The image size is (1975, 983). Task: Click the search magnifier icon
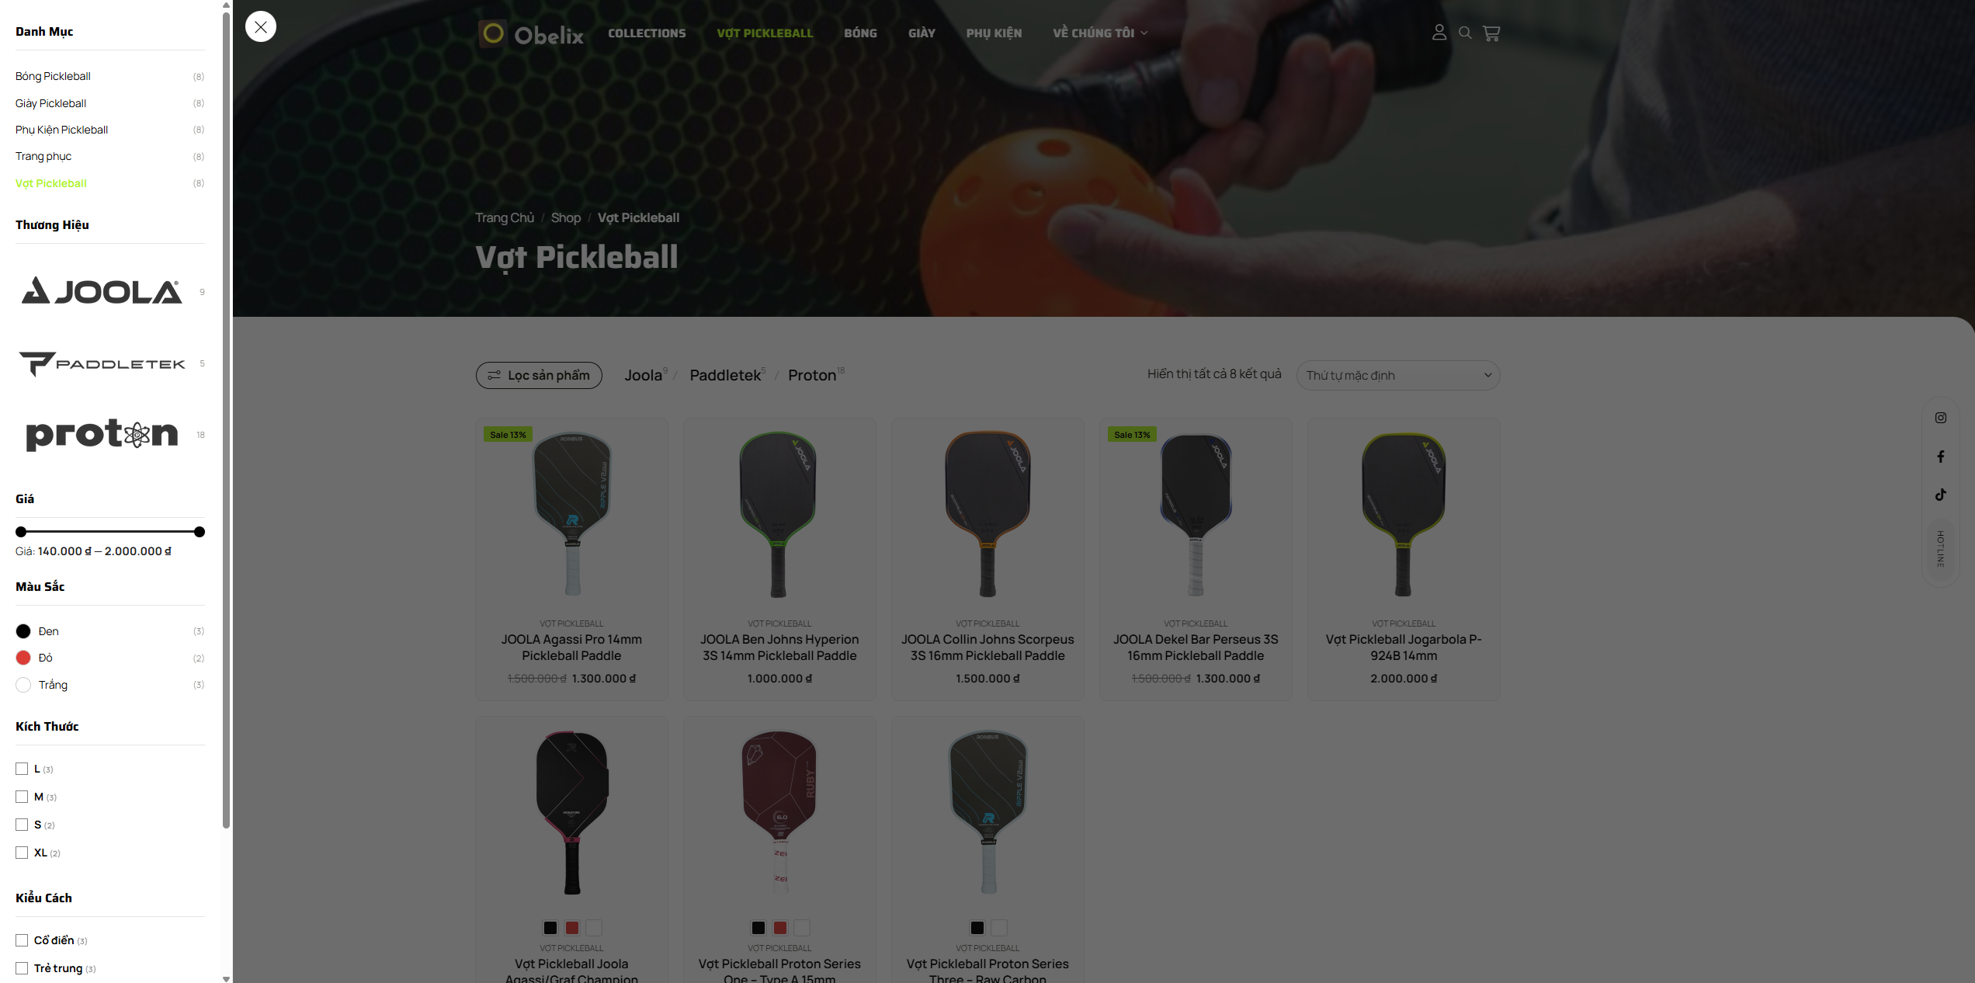(1465, 33)
